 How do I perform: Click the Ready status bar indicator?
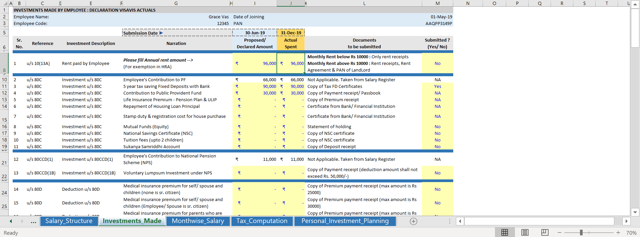11,233
